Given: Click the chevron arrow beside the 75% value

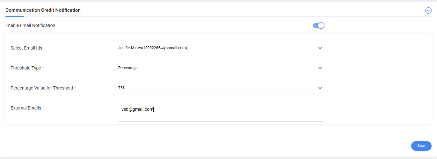Looking at the screenshot, I should [x=320, y=88].
